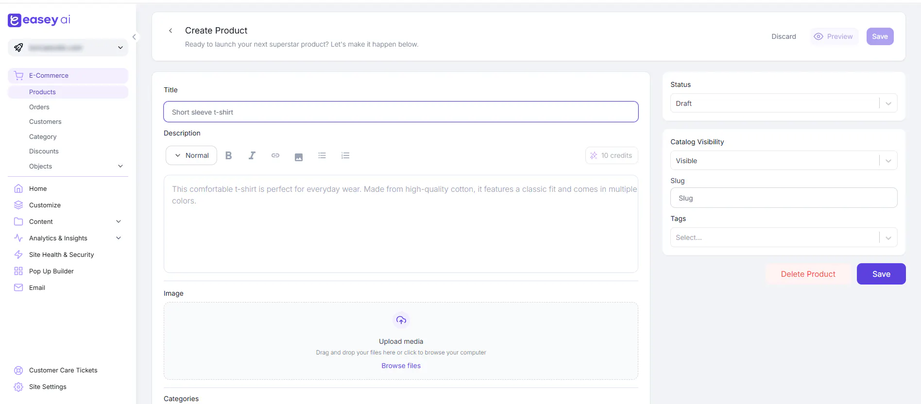Click the E-Commerce cart icon
921x404 pixels.
(x=18, y=75)
